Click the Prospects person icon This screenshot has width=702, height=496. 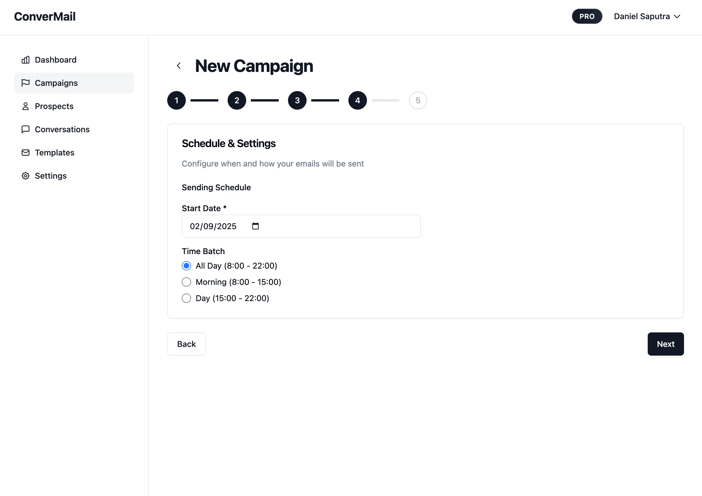[x=25, y=106]
